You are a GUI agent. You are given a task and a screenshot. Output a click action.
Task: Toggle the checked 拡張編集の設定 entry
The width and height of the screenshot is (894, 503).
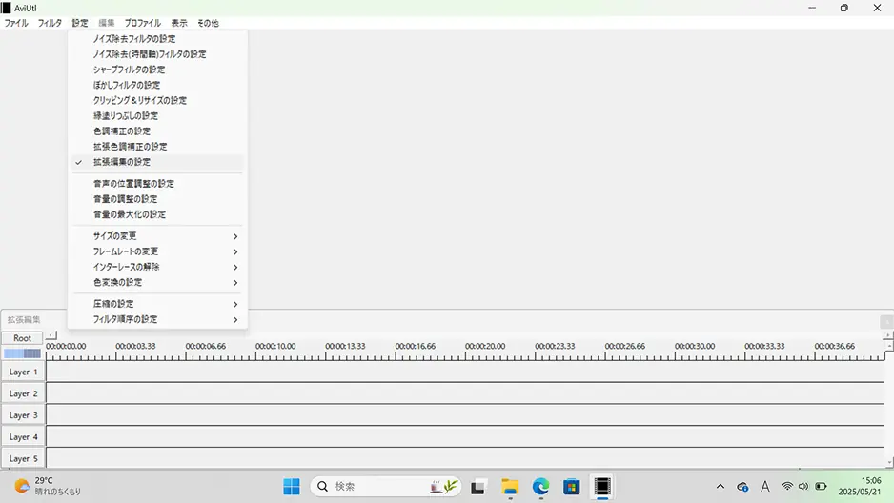[x=157, y=162]
